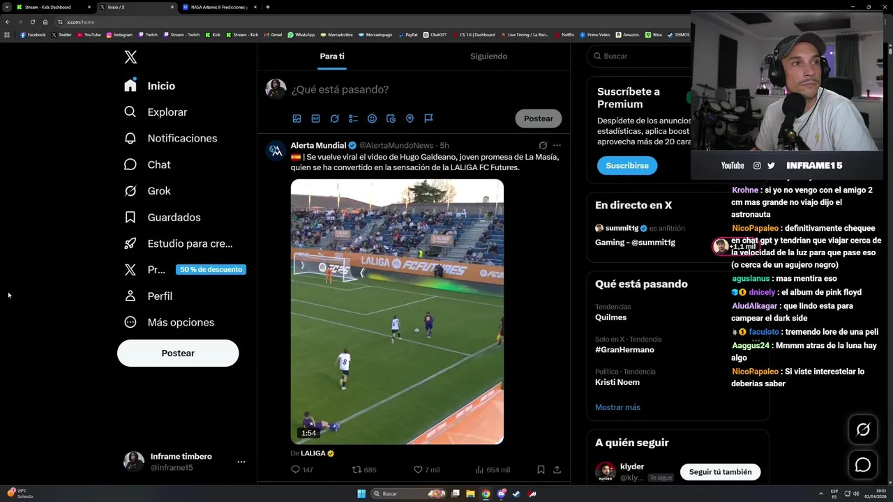The height and width of the screenshot is (502, 893).
Task: Open Steam from the taskbar
Action: [x=516, y=494]
